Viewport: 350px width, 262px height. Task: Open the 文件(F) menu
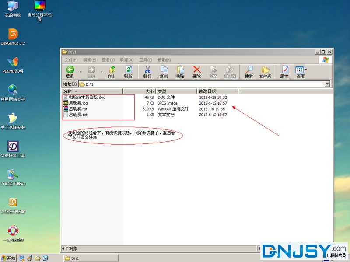pyautogui.click(x=71, y=60)
